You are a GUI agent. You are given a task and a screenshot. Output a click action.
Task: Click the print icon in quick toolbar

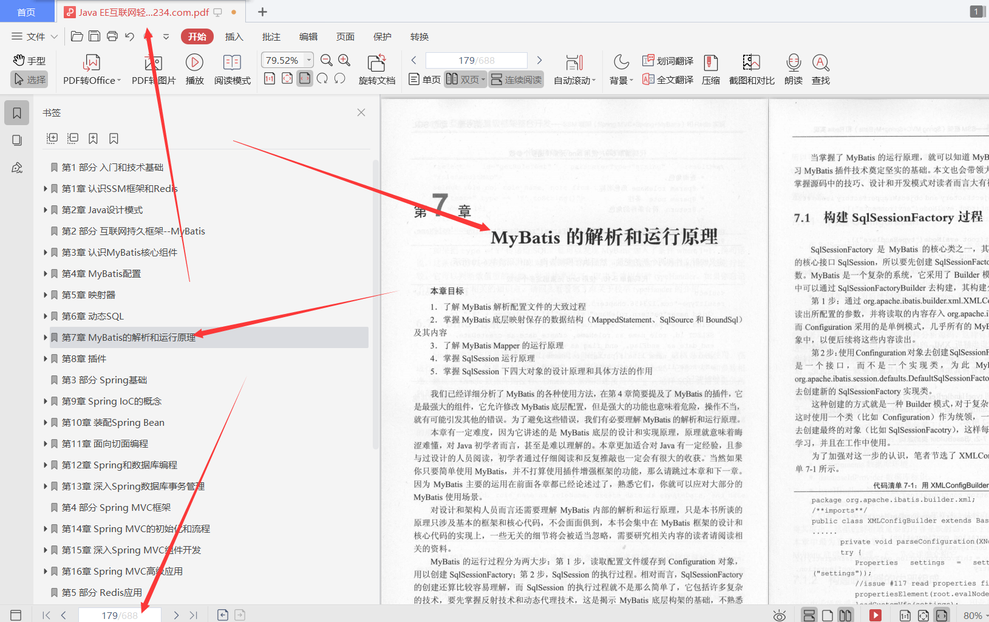point(112,36)
